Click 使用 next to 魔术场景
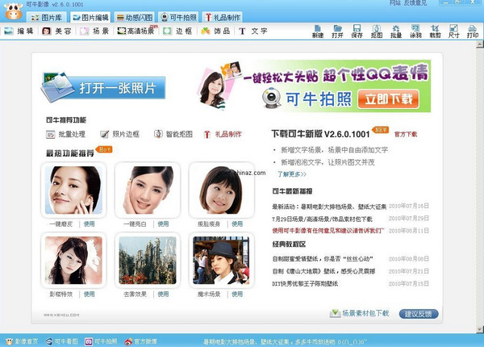Screen dimensions: 484x347 click(x=237, y=295)
